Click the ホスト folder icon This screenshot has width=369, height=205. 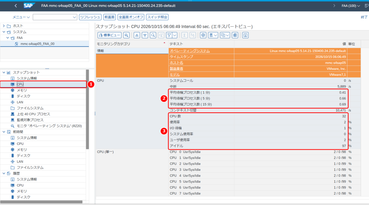(9, 26)
